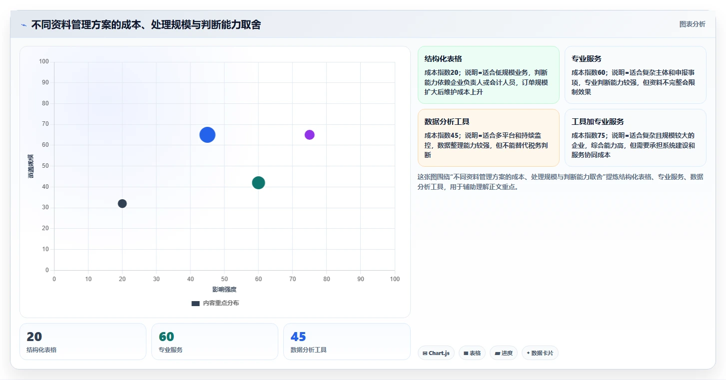Open the 专业服务 description card
The height and width of the screenshot is (380, 726).
pyautogui.click(x=635, y=75)
